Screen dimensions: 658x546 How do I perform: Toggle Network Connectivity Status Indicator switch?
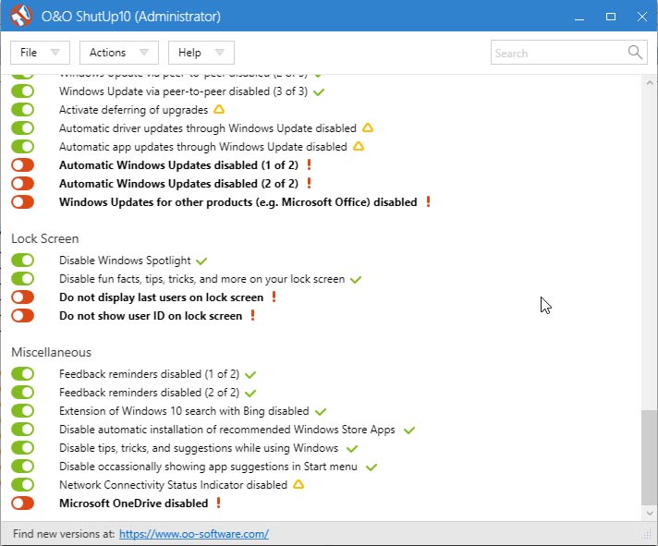pos(23,484)
